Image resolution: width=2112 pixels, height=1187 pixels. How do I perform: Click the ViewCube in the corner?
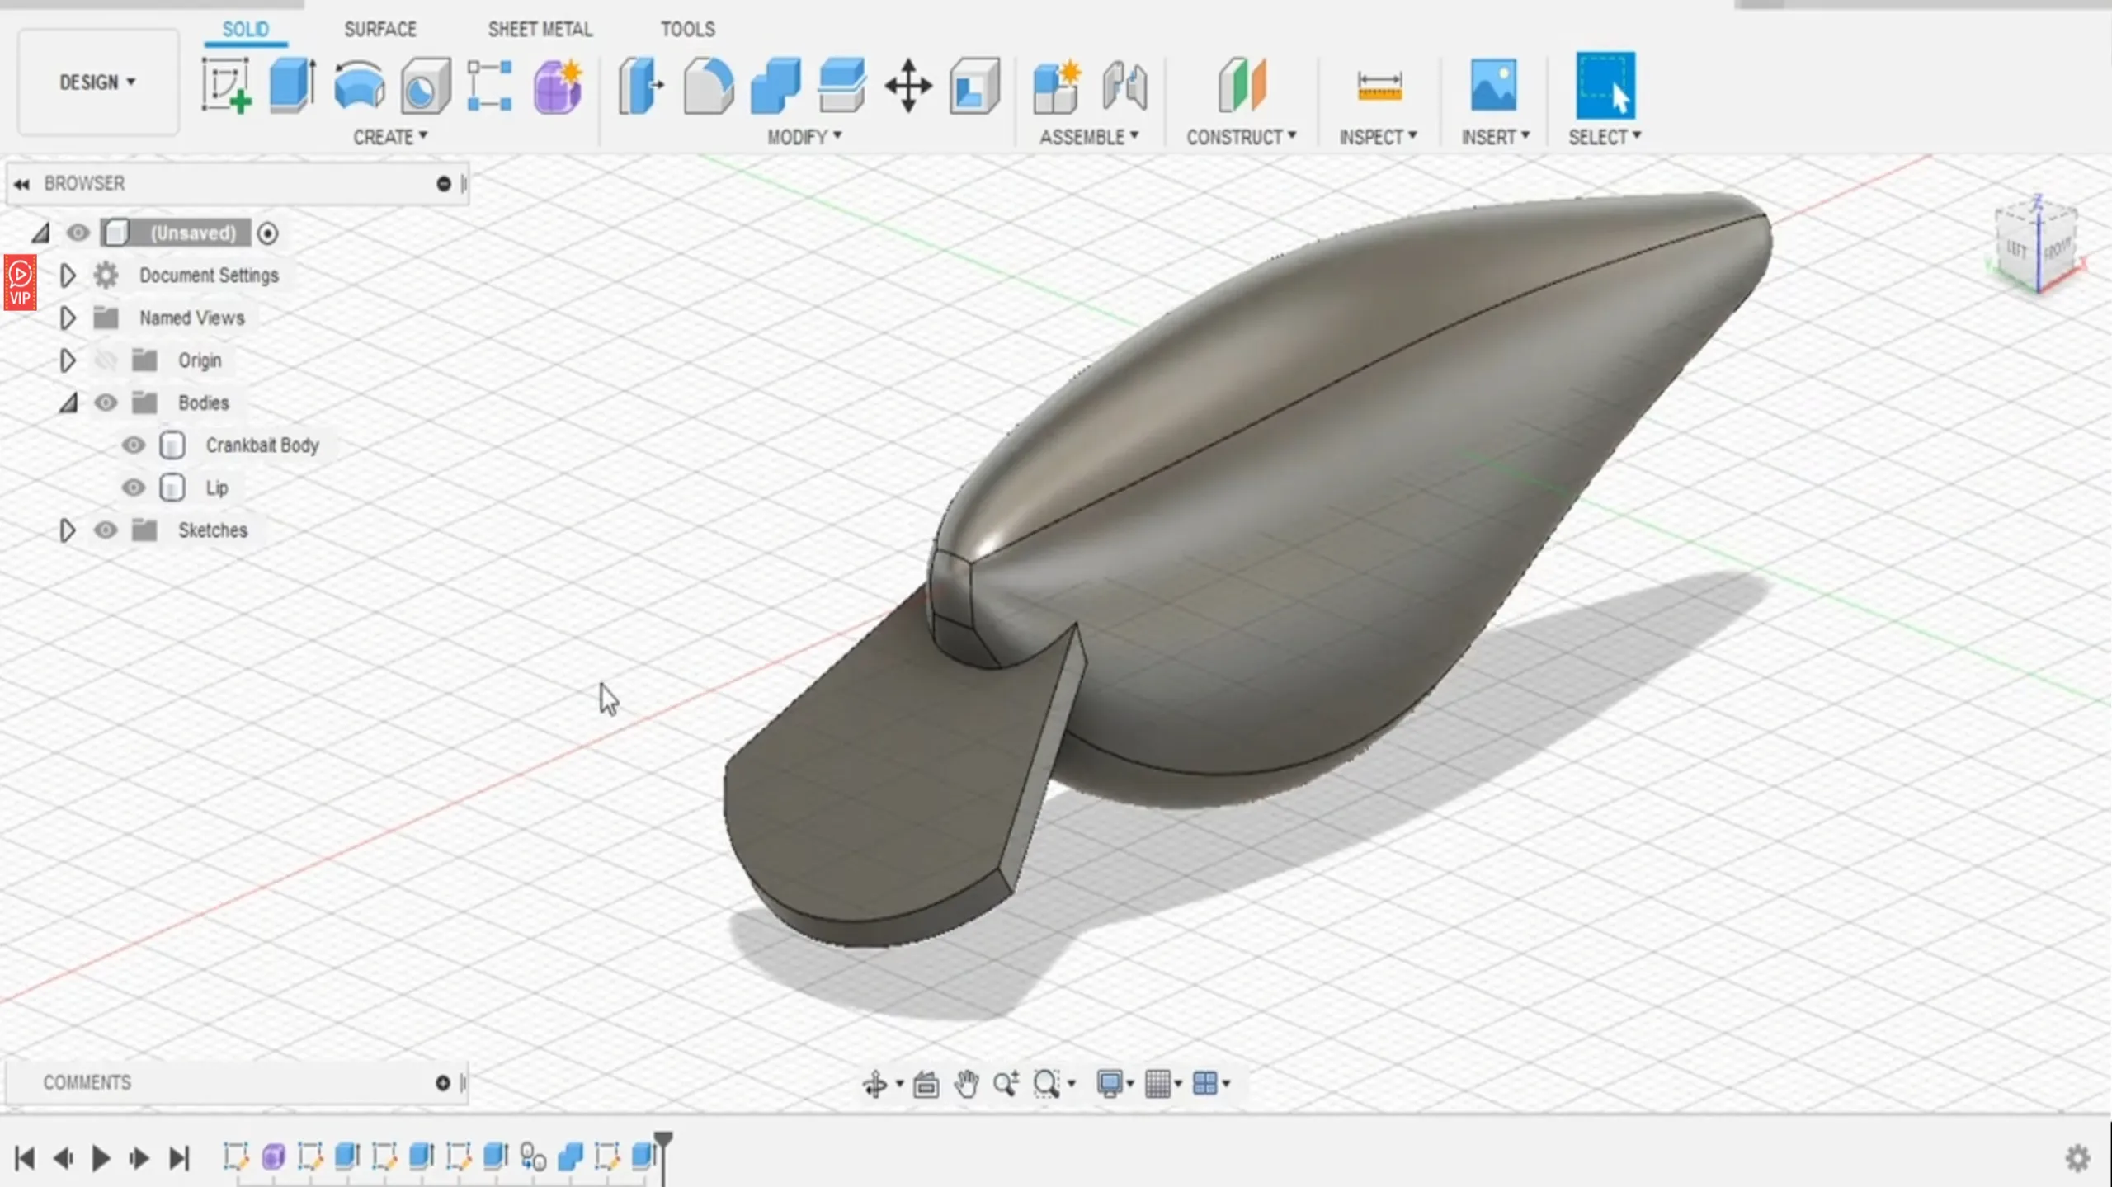coord(2035,246)
